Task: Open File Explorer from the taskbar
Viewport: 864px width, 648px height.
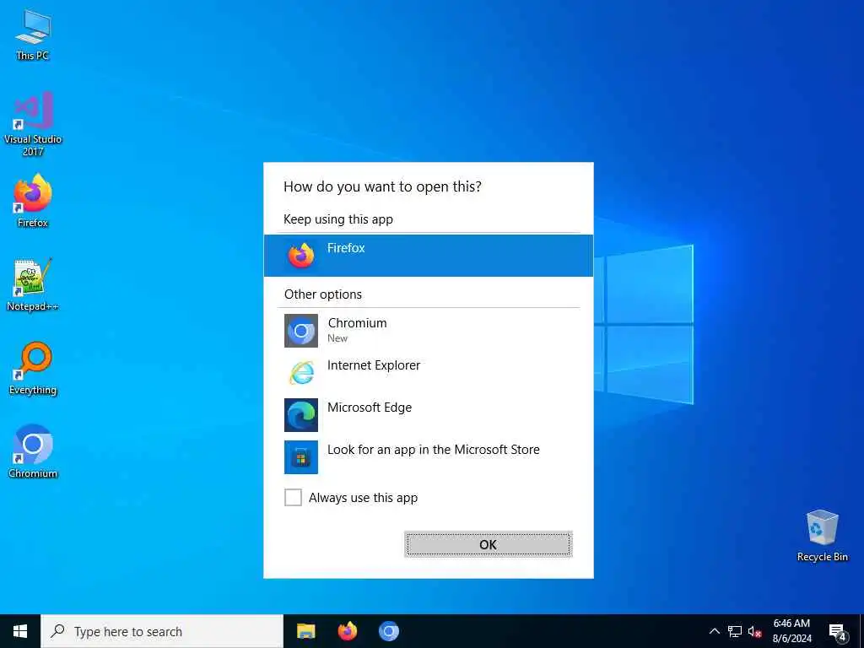Action: (305, 631)
